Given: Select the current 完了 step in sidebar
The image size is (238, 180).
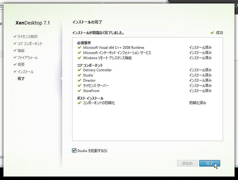Looking at the screenshot, I should [21, 79].
